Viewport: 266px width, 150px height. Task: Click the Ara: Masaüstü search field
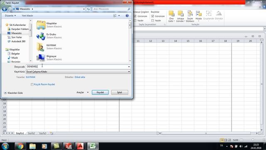[x=110, y=9]
